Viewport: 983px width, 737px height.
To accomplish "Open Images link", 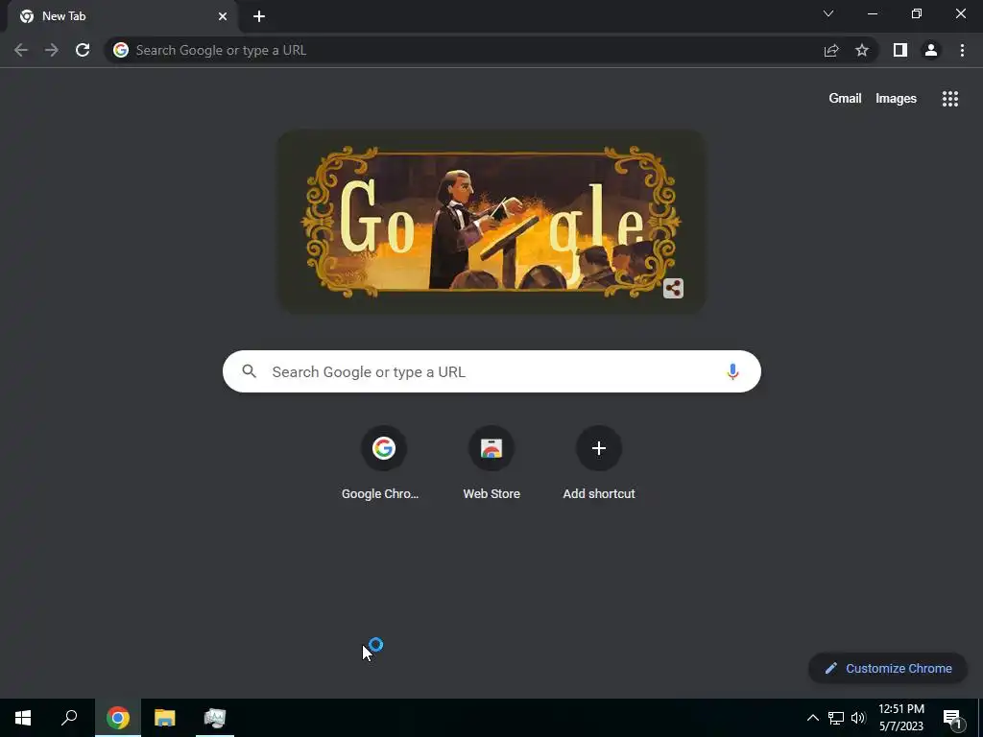I will [896, 99].
